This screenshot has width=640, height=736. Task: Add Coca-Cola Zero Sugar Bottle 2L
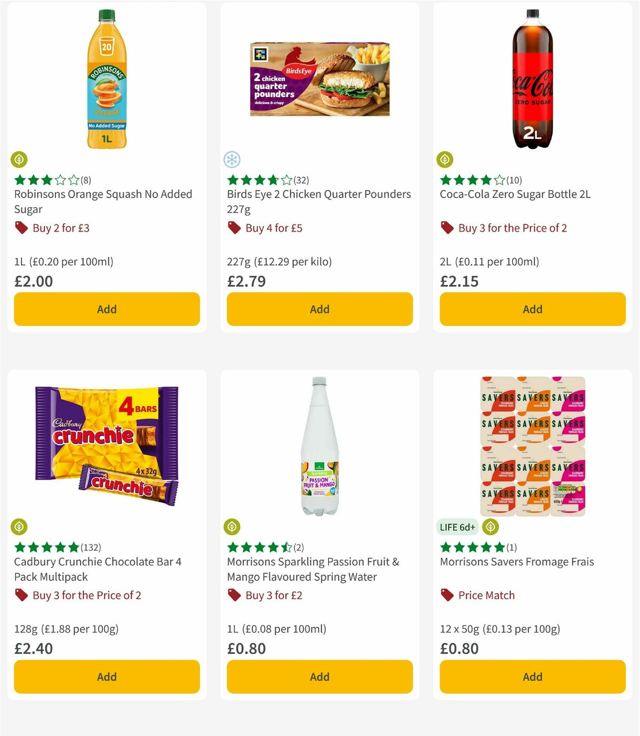[532, 309]
